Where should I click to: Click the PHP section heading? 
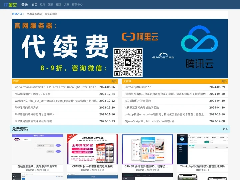(16, 81)
